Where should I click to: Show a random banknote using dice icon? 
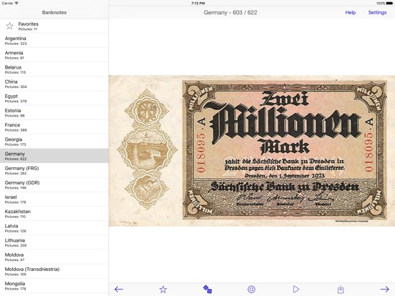tap(208, 289)
